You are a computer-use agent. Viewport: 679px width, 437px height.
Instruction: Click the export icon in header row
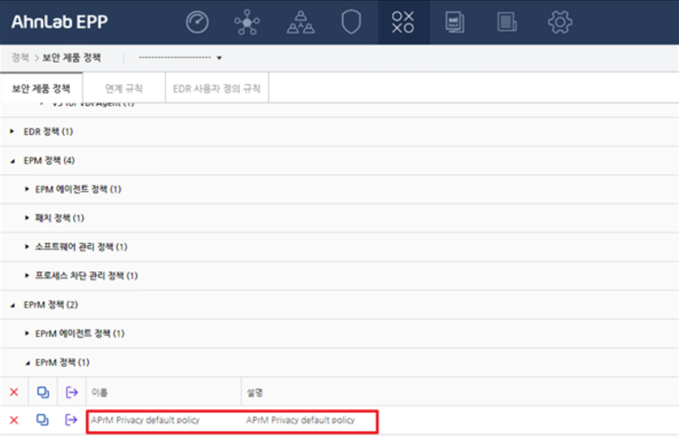point(72,392)
